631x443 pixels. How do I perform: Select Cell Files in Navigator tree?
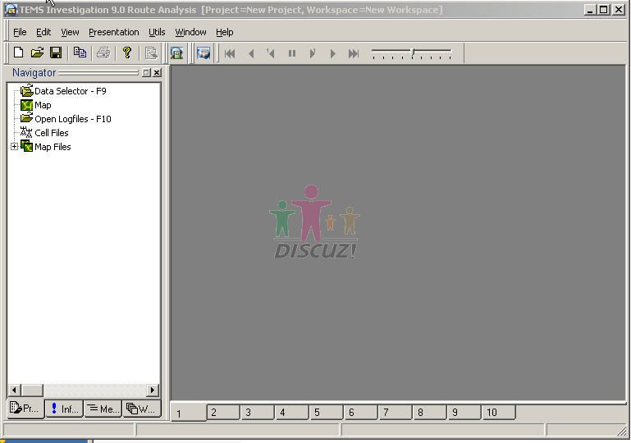(x=51, y=133)
